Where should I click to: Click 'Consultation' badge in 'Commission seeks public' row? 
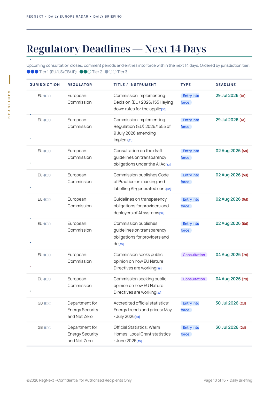194,255
